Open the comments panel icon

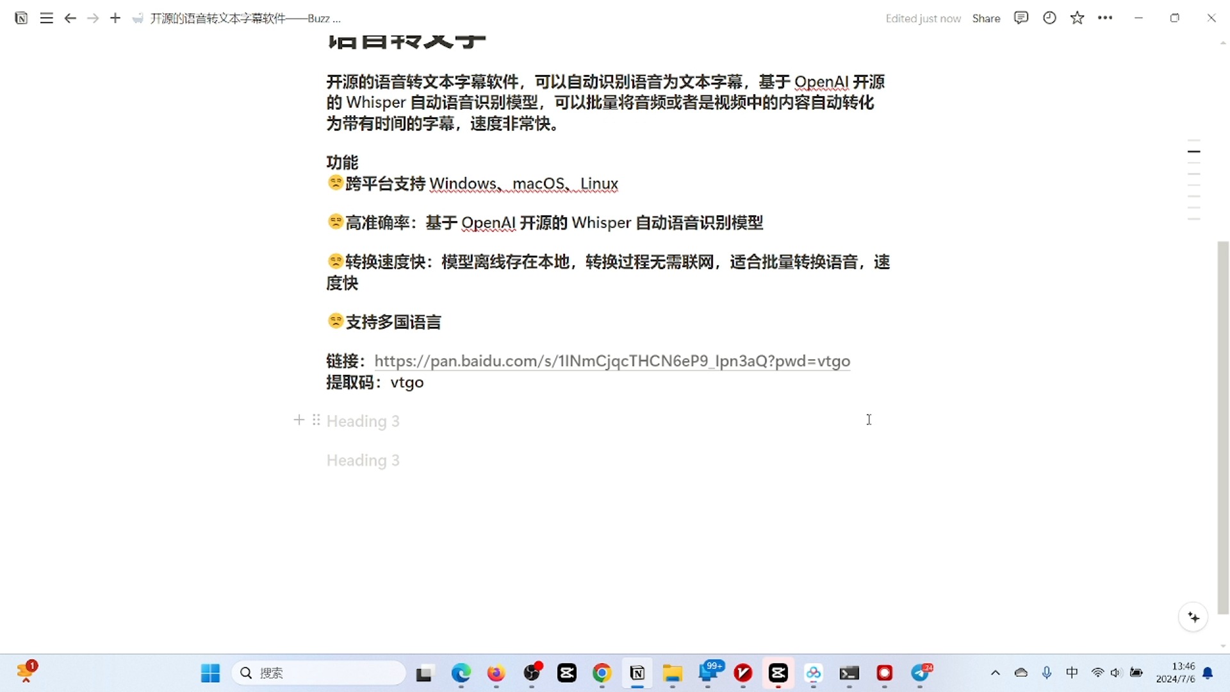[x=1021, y=18]
